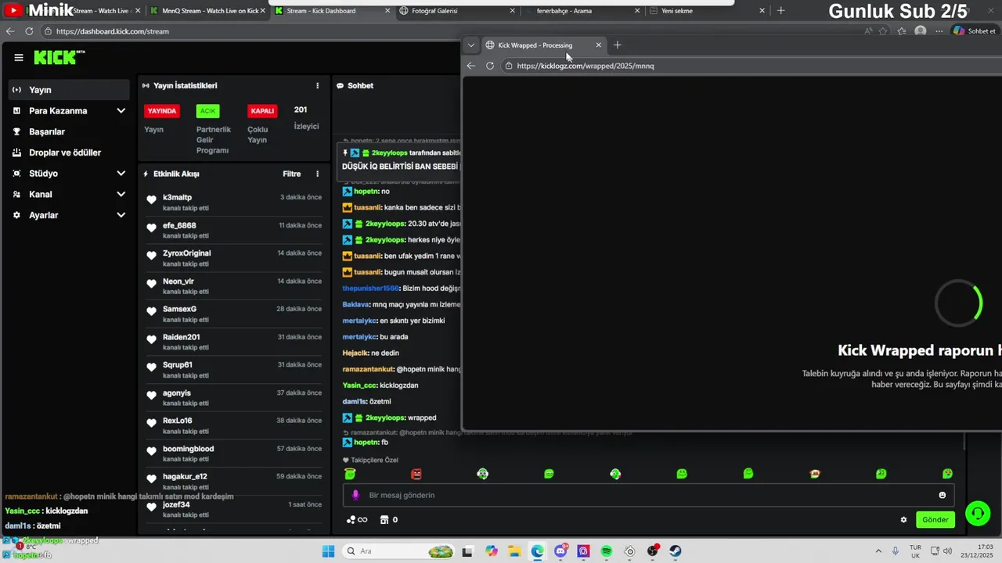Viewport: 1002px width, 563px height.
Task: Click the 201 viewer count
Action: click(x=301, y=110)
